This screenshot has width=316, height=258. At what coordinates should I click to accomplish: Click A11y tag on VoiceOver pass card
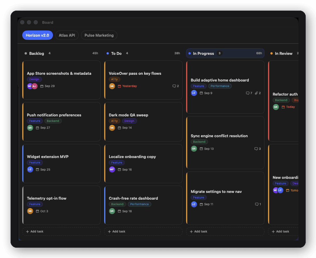coord(114,79)
